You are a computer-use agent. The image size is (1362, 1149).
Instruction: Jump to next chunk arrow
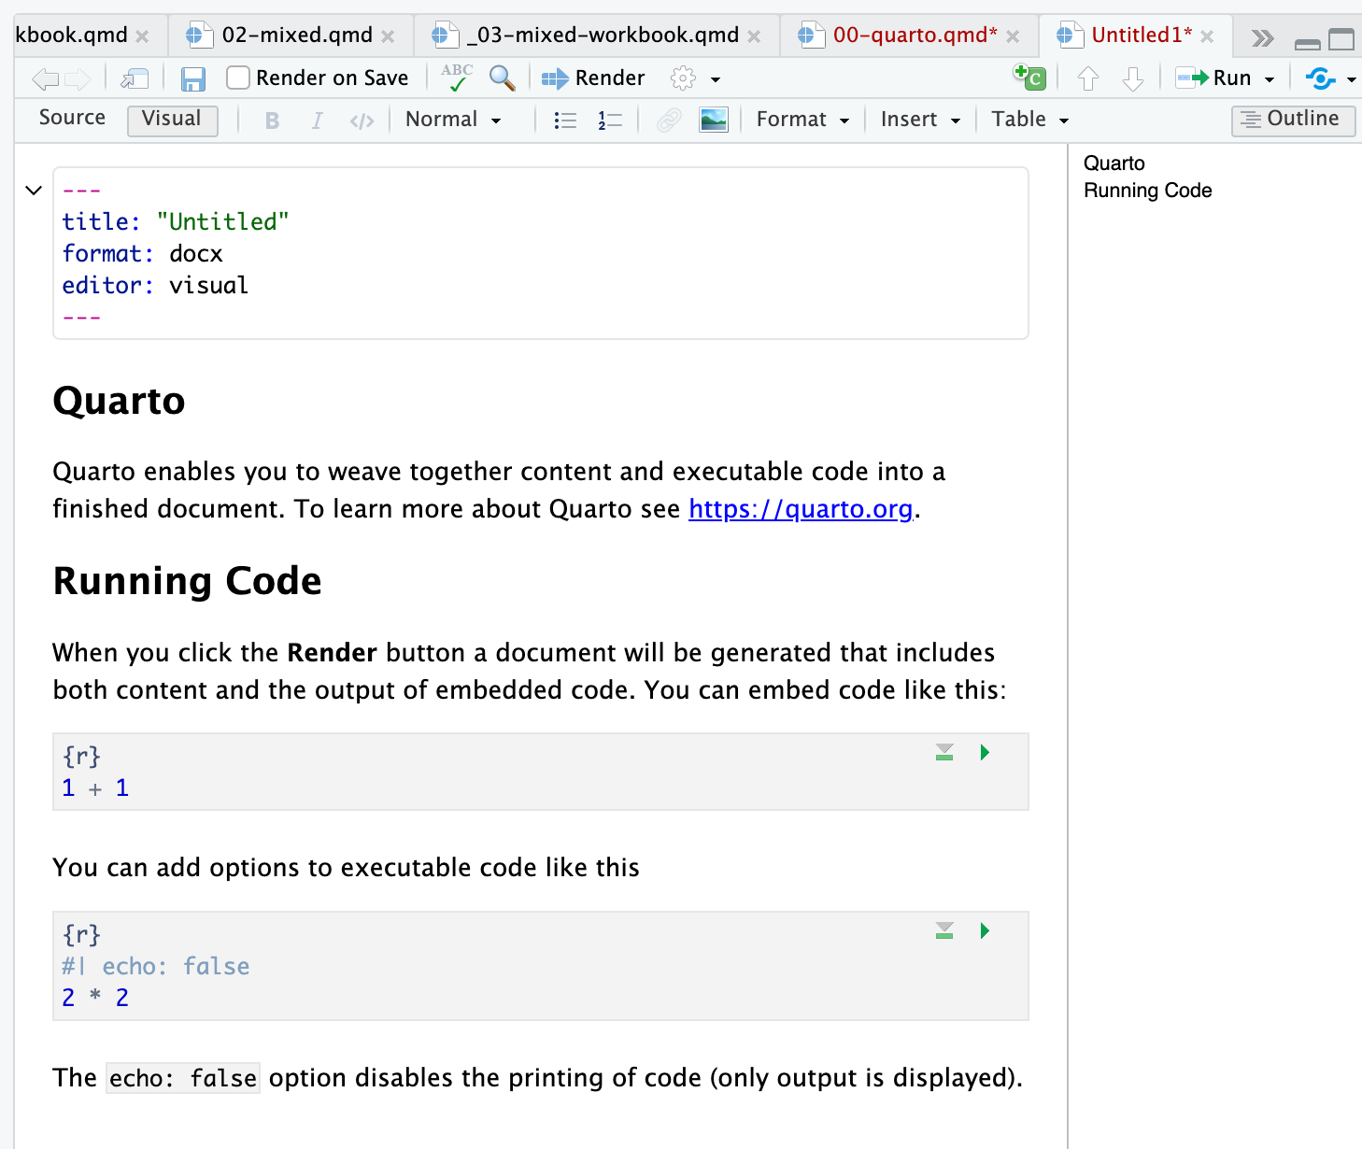pos(1132,78)
